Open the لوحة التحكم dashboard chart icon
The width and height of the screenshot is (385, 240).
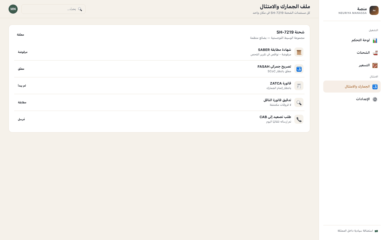pos(375,40)
